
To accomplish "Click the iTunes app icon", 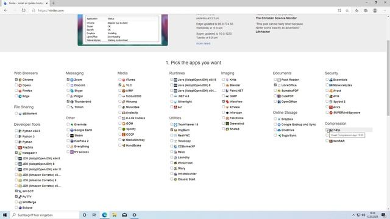I will click(124, 80).
